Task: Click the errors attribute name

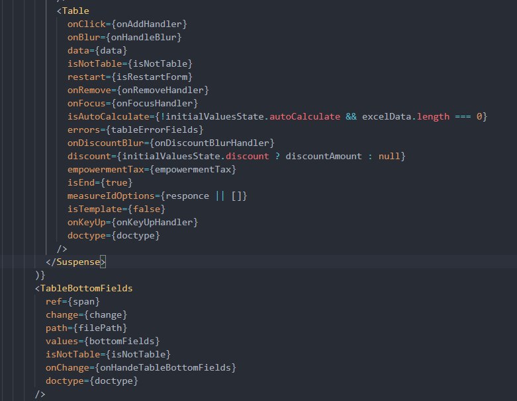Action: (84, 129)
